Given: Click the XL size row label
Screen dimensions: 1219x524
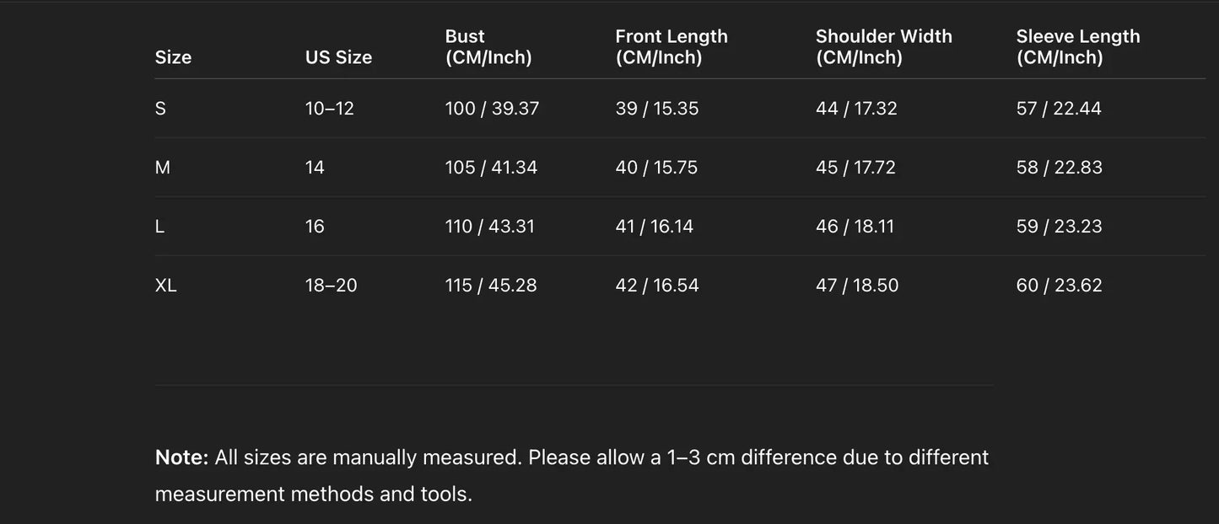Looking at the screenshot, I should coord(166,286).
